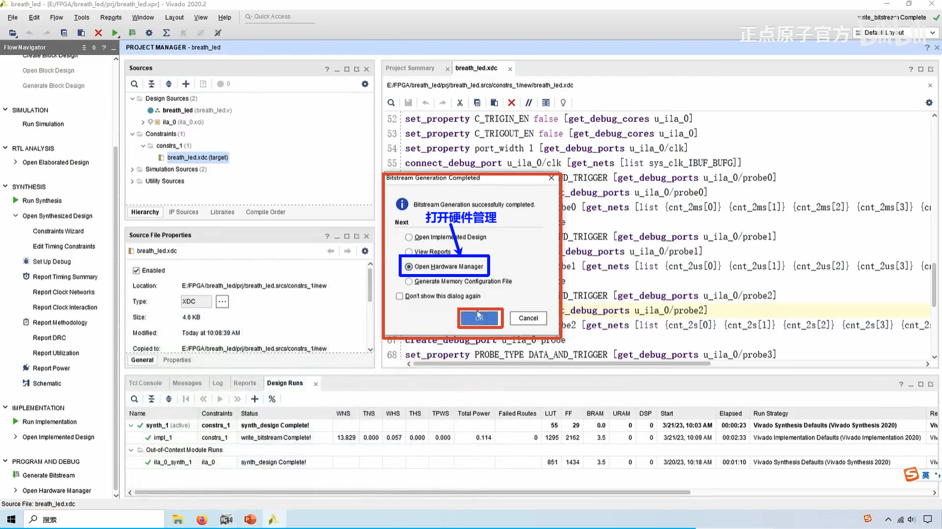Viewport: 942px width, 529px height.
Task: Expand all in Sources panel
Action: (169, 84)
